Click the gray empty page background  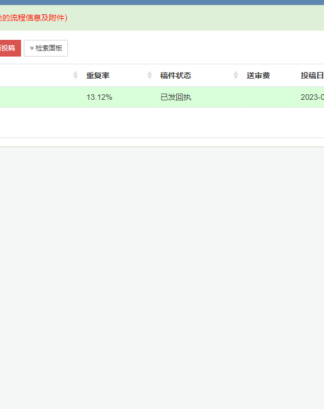[162, 277]
